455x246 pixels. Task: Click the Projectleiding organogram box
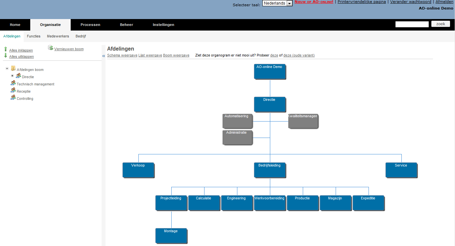coord(171,203)
